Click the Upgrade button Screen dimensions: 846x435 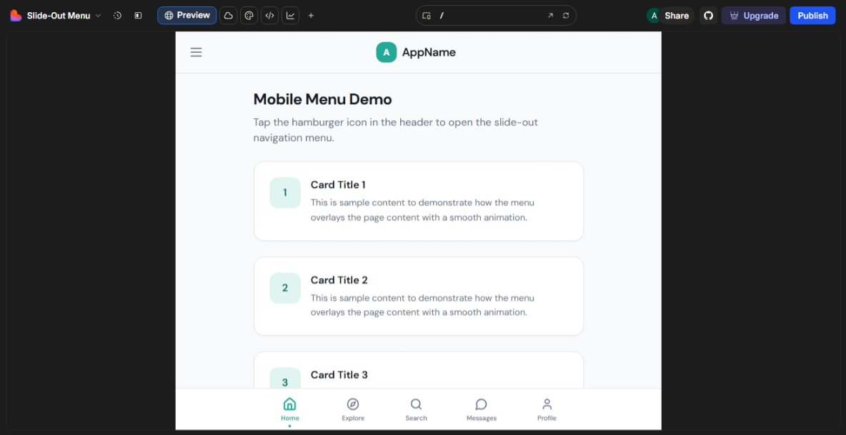(754, 16)
